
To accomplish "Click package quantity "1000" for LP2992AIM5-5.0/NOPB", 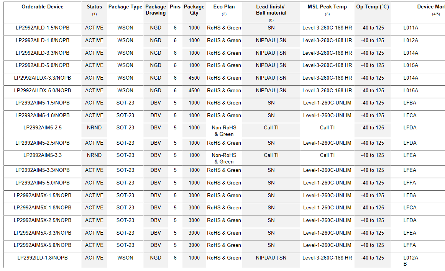I will pos(194,183).
